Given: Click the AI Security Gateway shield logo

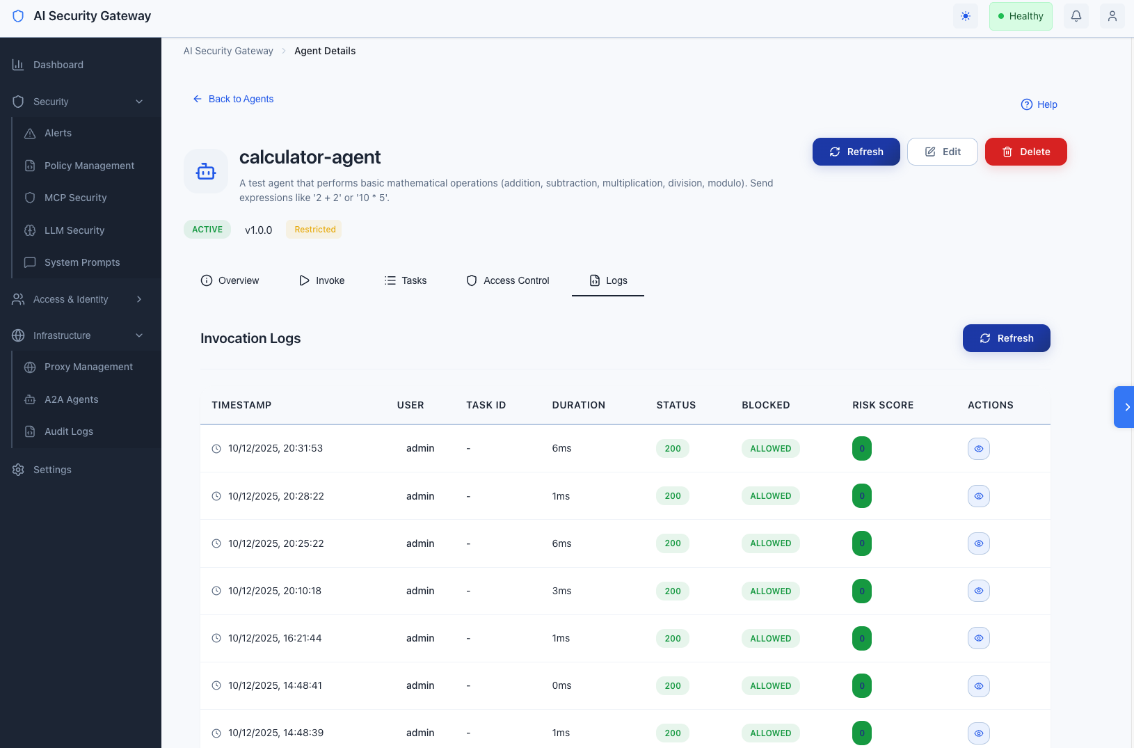Looking at the screenshot, I should click(x=19, y=16).
